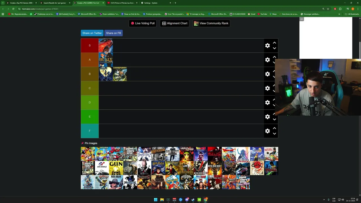Pick Red Dead Revolver cover from pool
361x203 pixels.
pos(116,182)
